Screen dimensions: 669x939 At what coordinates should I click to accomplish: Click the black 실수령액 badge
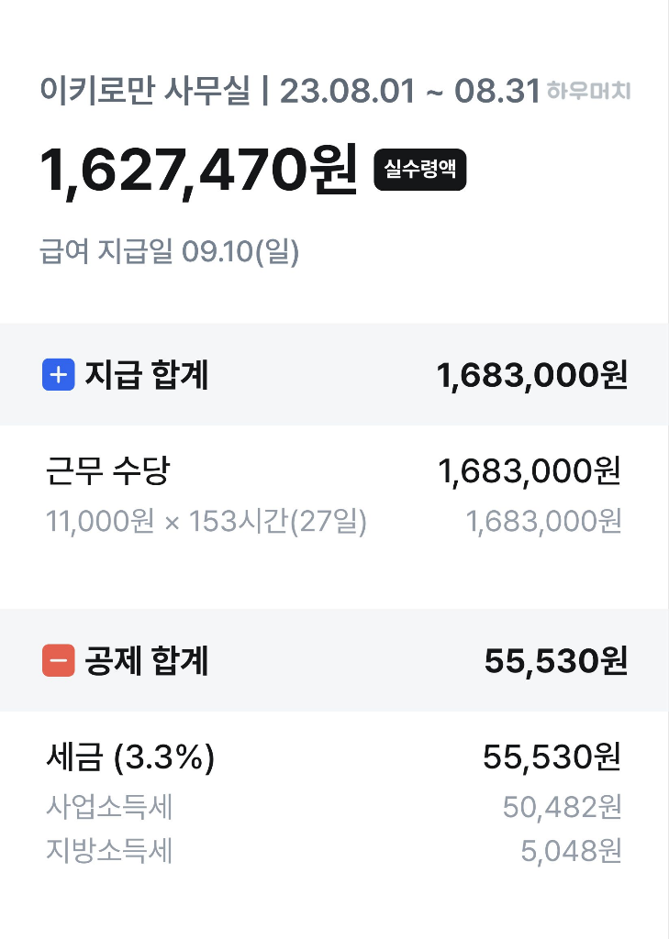click(x=420, y=171)
